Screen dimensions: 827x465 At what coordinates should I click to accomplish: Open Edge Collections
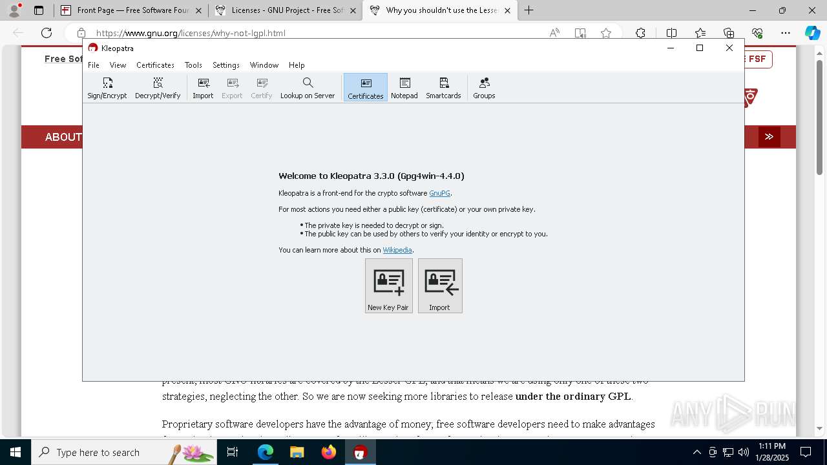click(729, 33)
